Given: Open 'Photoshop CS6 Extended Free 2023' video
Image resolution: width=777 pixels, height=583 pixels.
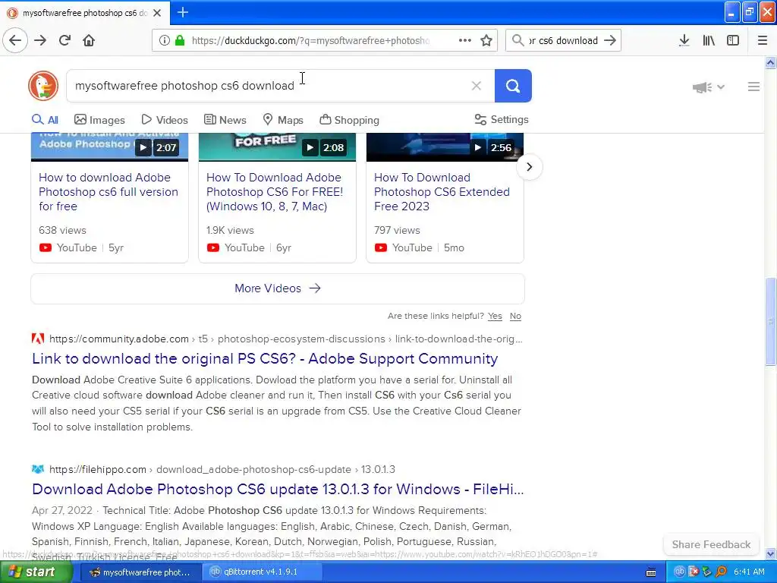Looking at the screenshot, I should (442, 192).
